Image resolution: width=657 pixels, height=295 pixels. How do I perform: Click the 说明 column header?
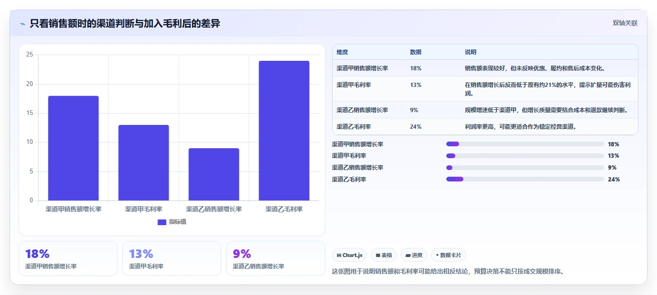(471, 52)
